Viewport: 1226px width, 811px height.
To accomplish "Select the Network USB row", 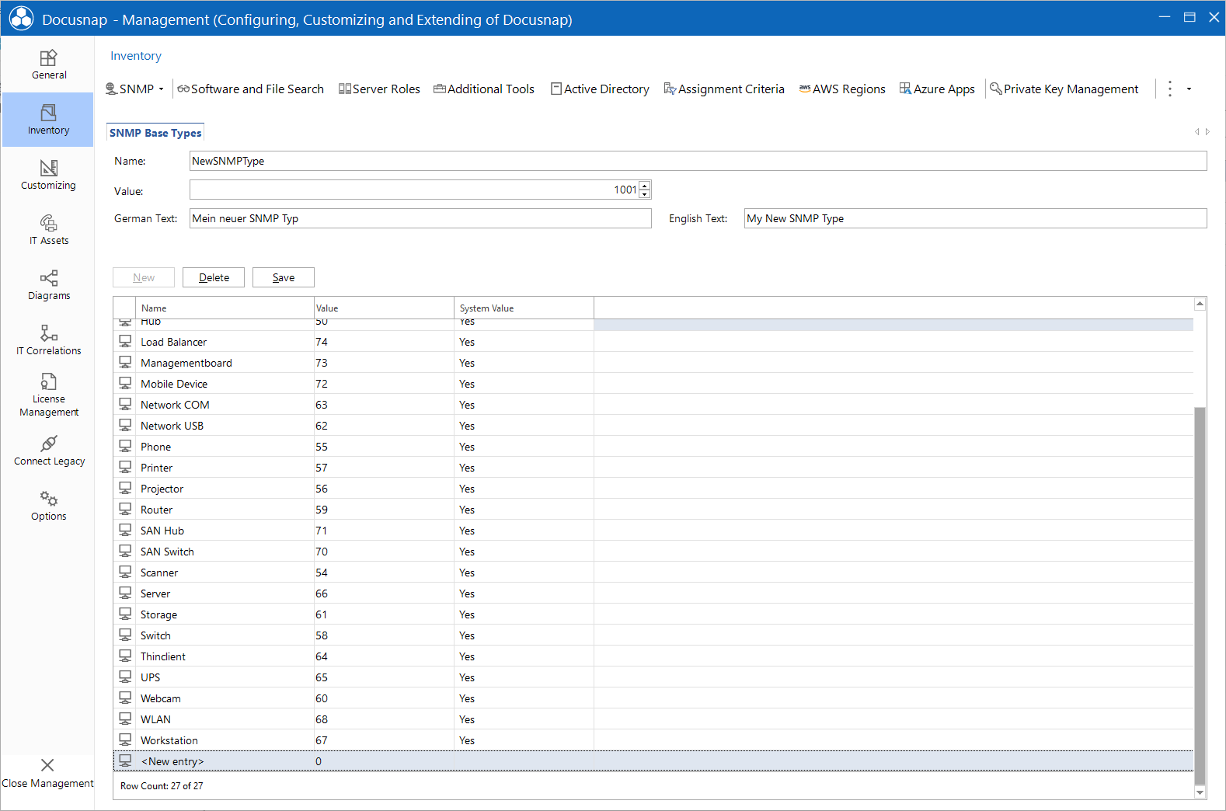I will [653, 425].
